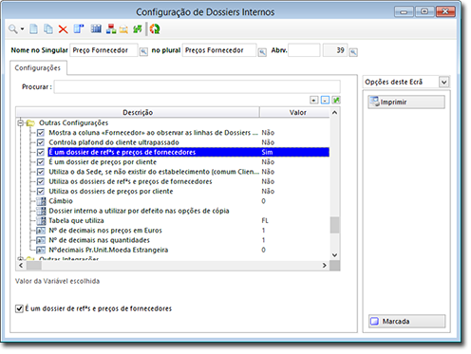471x354 pixels.
Task: Toggle highlighted row checkbox É um dossier de refªs
Action: [41, 152]
